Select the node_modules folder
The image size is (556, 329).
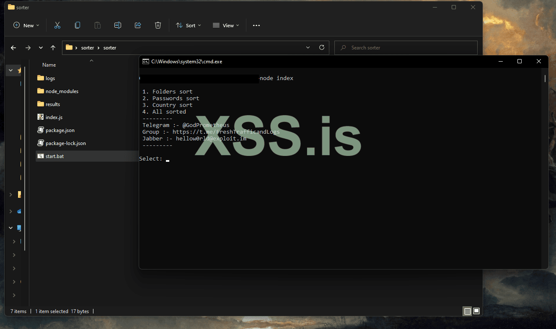(62, 91)
